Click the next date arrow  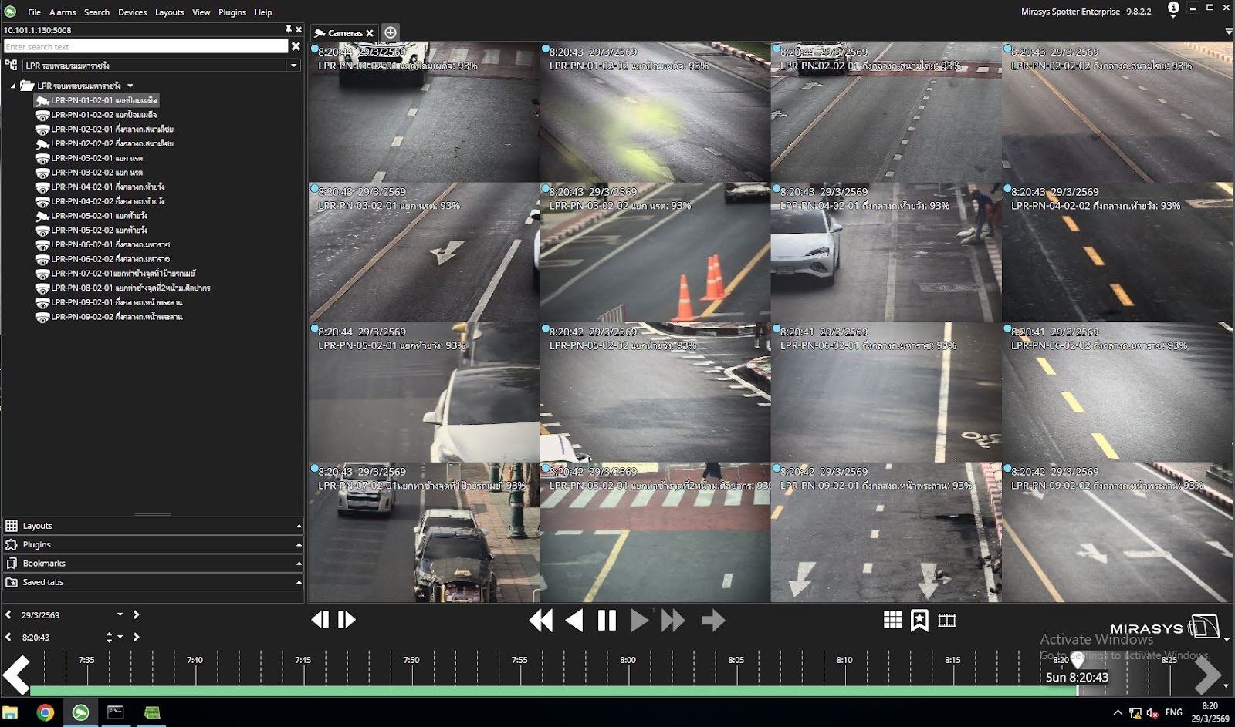pos(137,614)
